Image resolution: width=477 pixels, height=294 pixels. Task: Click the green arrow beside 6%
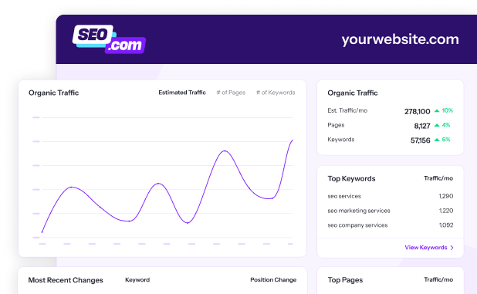tap(437, 140)
